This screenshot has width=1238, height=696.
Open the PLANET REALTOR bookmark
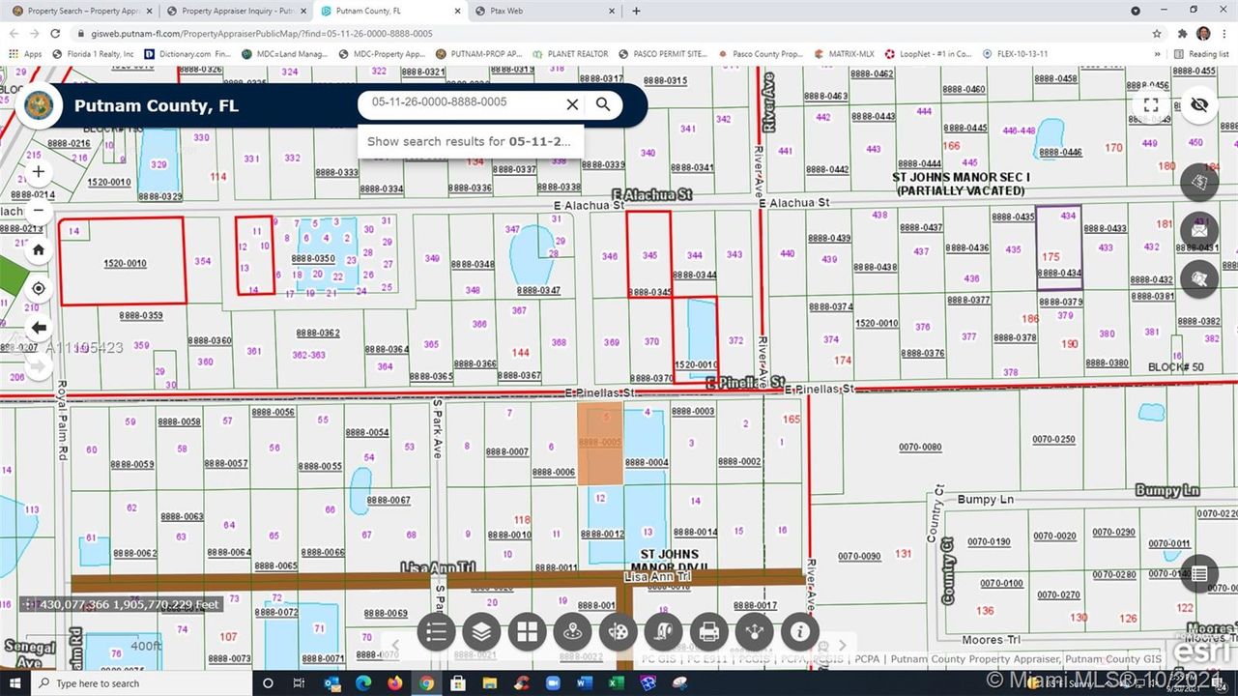570,54
